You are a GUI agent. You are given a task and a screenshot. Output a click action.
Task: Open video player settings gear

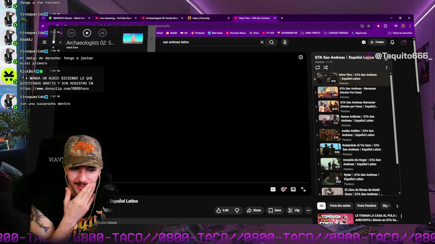(x=283, y=189)
